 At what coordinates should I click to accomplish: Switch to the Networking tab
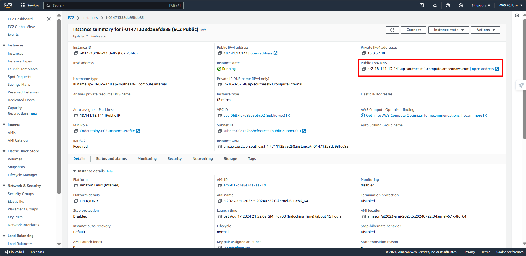coord(203,159)
